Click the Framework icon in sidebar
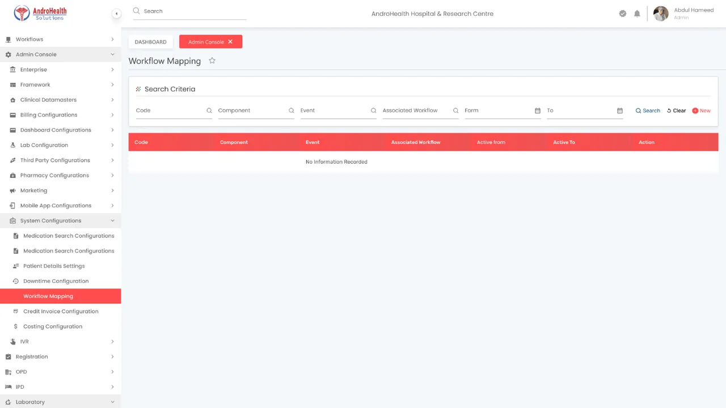 (x=13, y=84)
